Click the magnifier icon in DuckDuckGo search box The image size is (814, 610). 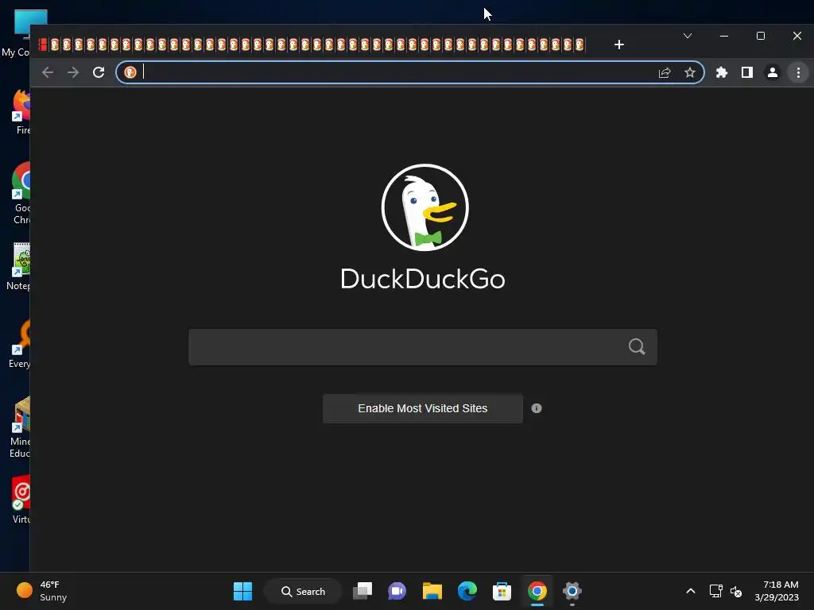coord(637,346)
